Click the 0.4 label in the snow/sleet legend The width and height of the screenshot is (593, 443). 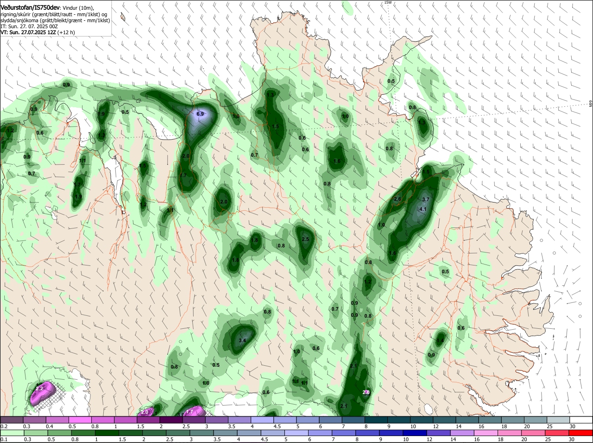click(x=50, y=426)
